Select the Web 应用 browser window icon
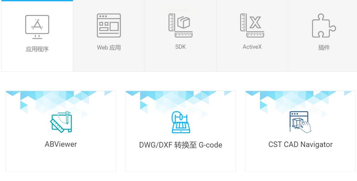357x181 pixels. (109, 25)
